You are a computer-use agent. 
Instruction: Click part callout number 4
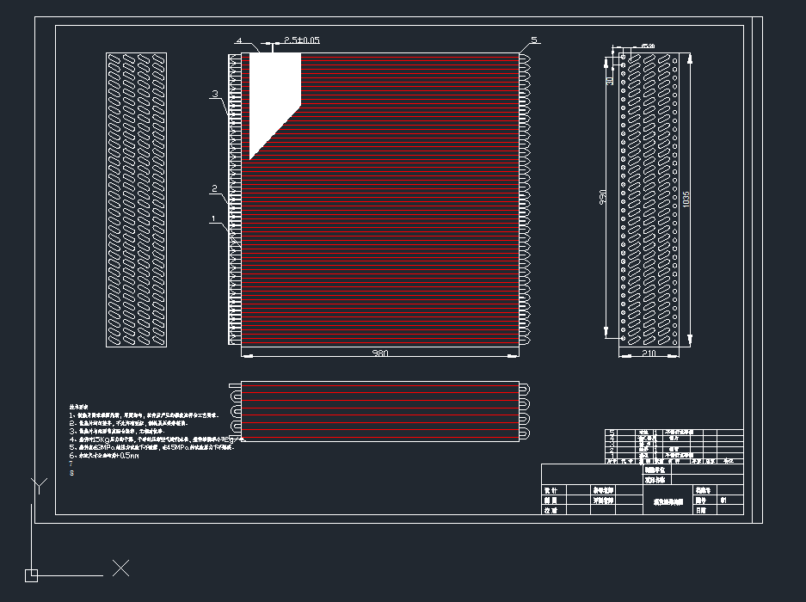pos(239,40)
